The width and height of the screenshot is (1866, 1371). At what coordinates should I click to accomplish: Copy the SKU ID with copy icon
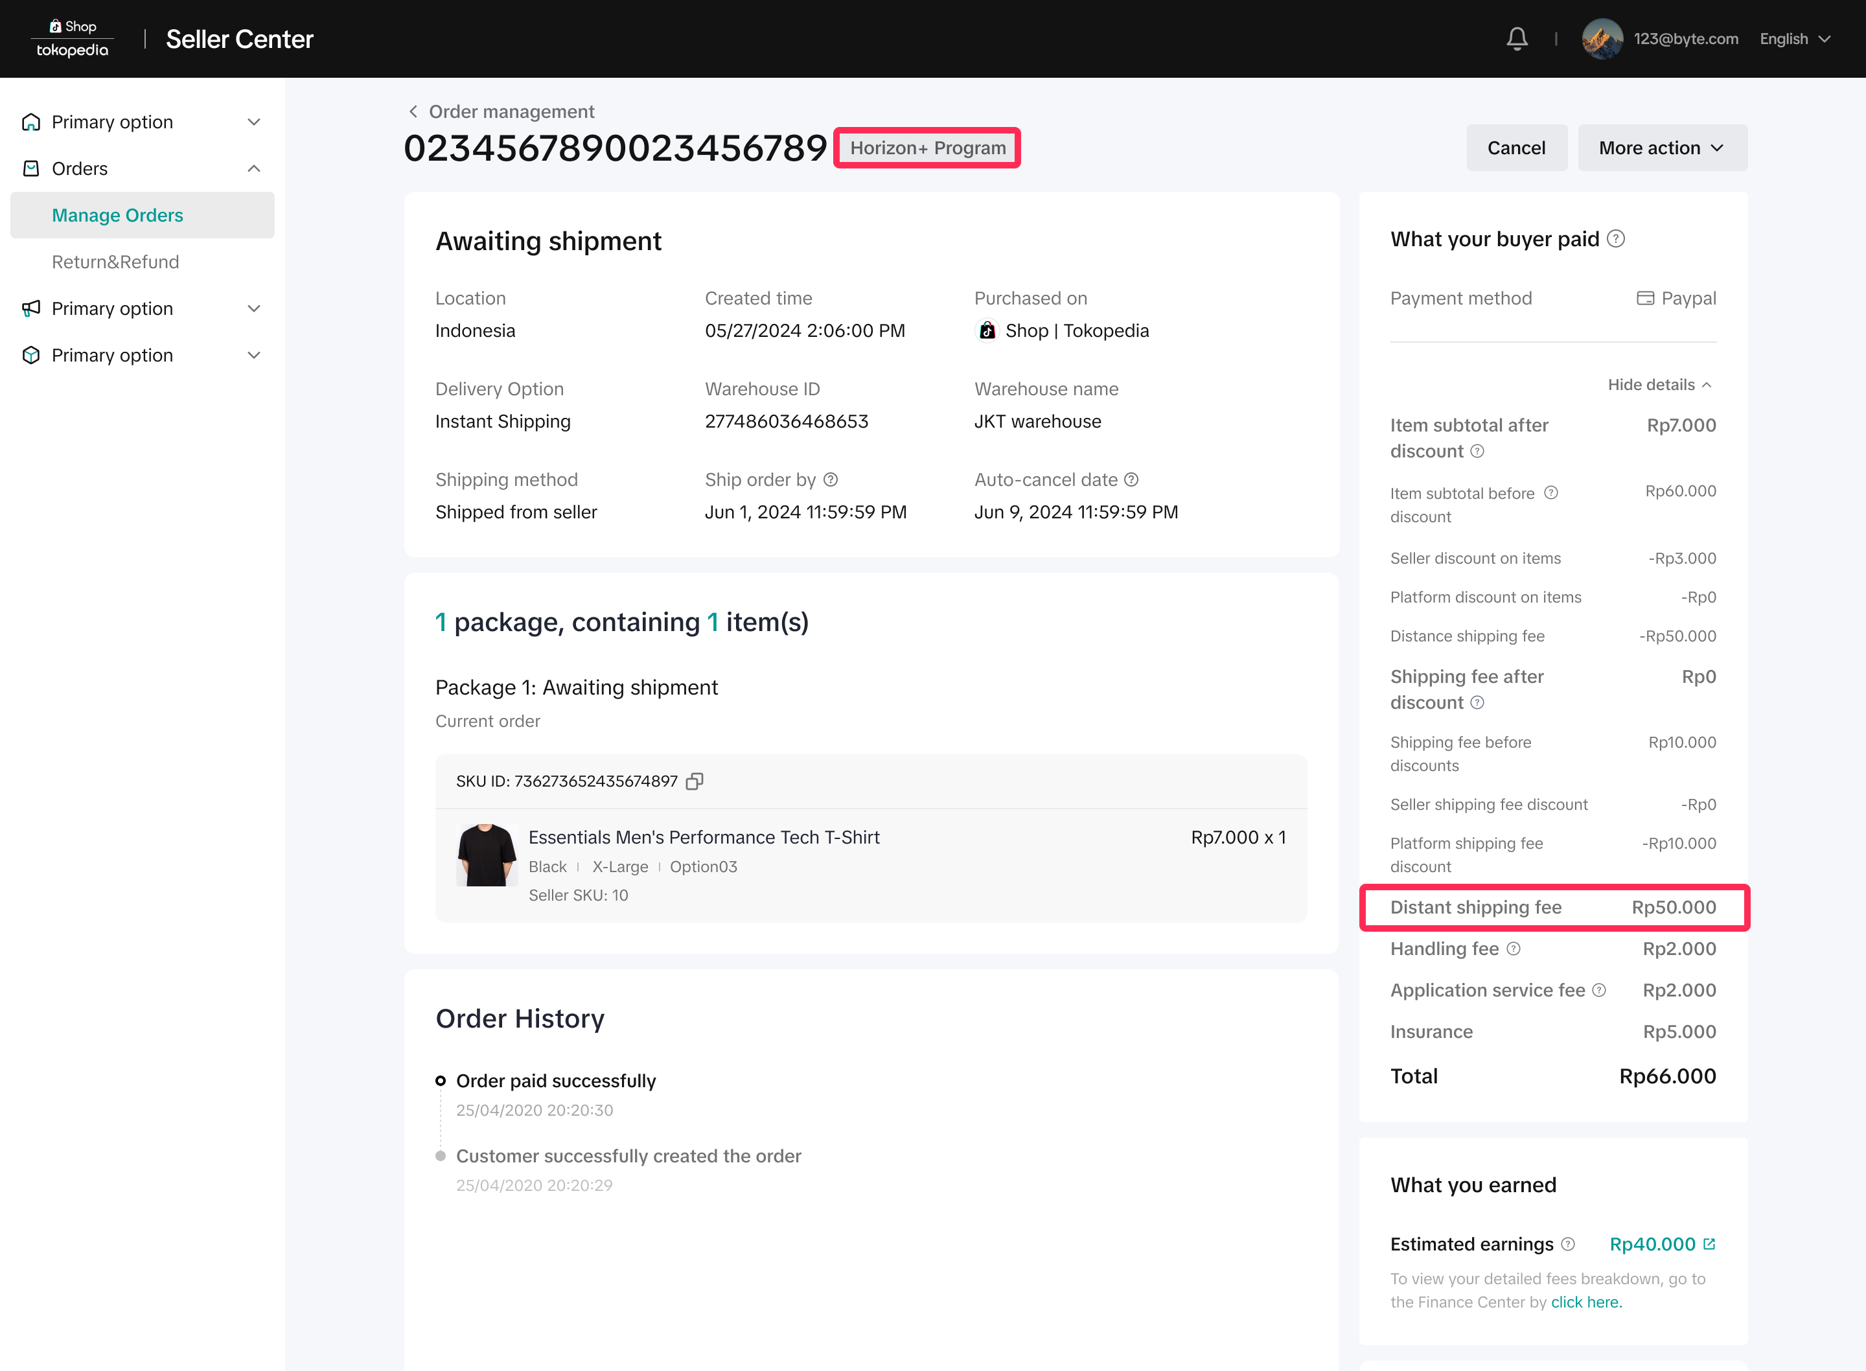(x=695, y=781)
